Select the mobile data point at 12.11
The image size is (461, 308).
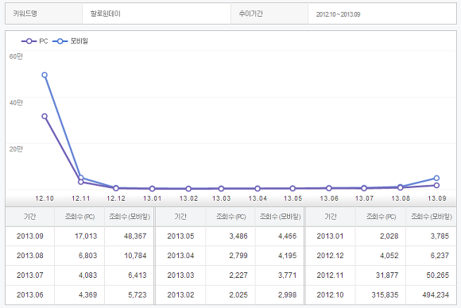tap(81, 178)
